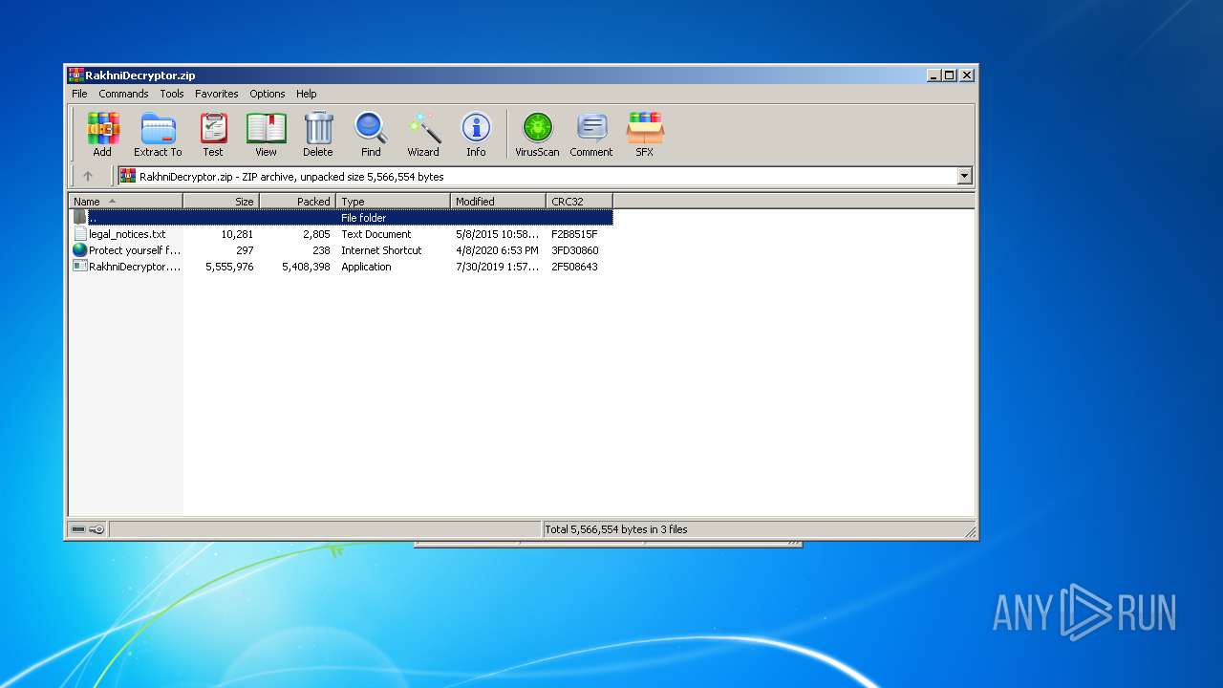Click 'Text Document' type cell
Image resolution: width=1223 pixels, height=688 pixels.
pos(376,234)
